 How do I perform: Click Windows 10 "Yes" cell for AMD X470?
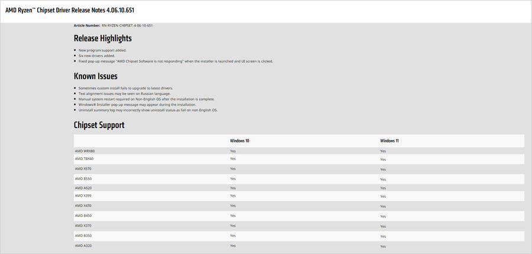(x=233, y=206)
